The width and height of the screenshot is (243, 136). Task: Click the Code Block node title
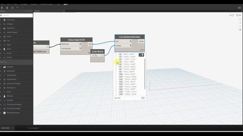pyautogui.click(x=98, y=51)
